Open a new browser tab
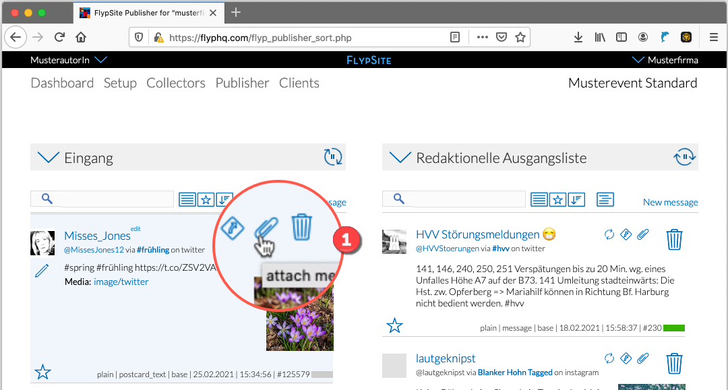728x390 pixels. click(x=236, y=12)
